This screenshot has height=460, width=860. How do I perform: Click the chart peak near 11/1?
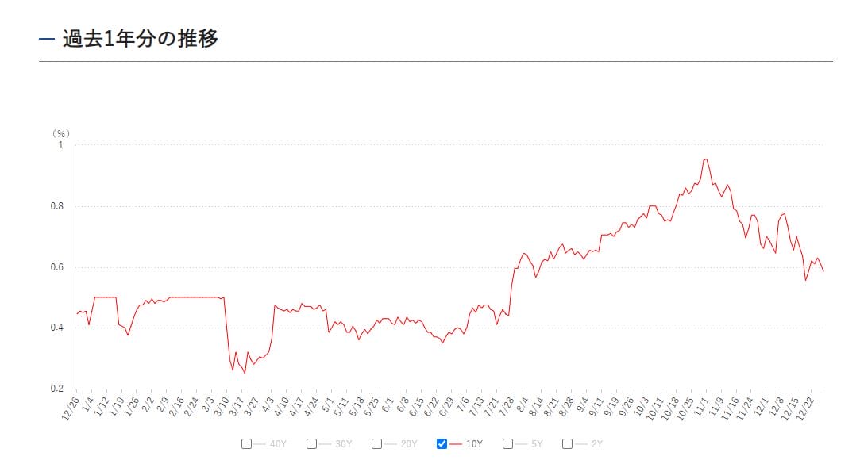click(x=705, y=159)
